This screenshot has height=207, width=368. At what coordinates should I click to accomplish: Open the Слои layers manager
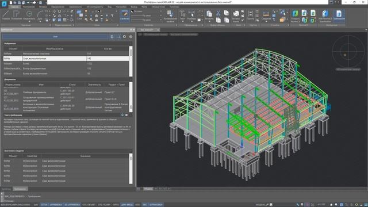point(79,15)
